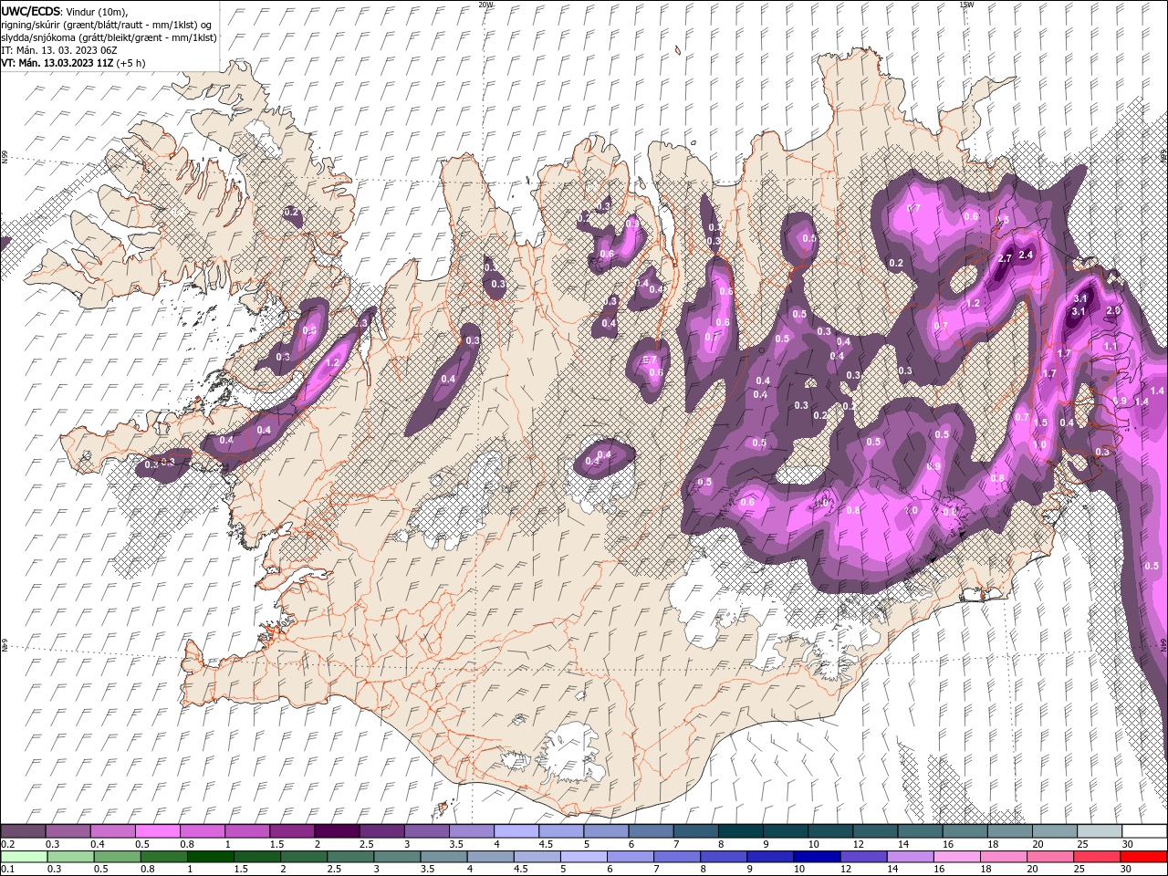Click the violet 12 rain legend swatch
The width and height of the screenshot is (1168, 876).
tap(863, 857)
